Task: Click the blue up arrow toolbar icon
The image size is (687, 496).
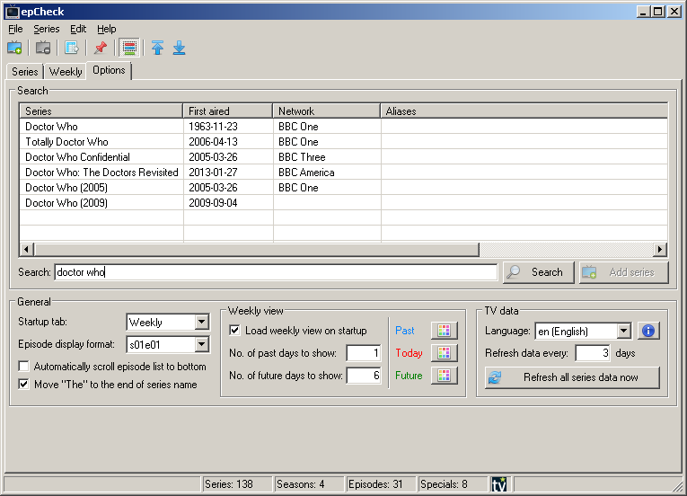Action: click(x=158, y=48)
